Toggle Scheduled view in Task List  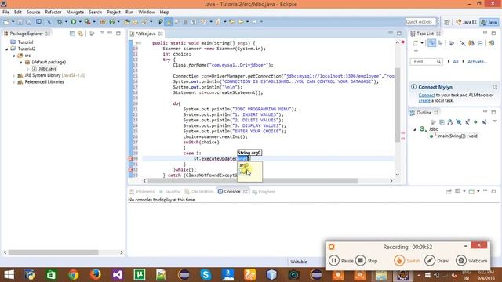click(441, 43)
